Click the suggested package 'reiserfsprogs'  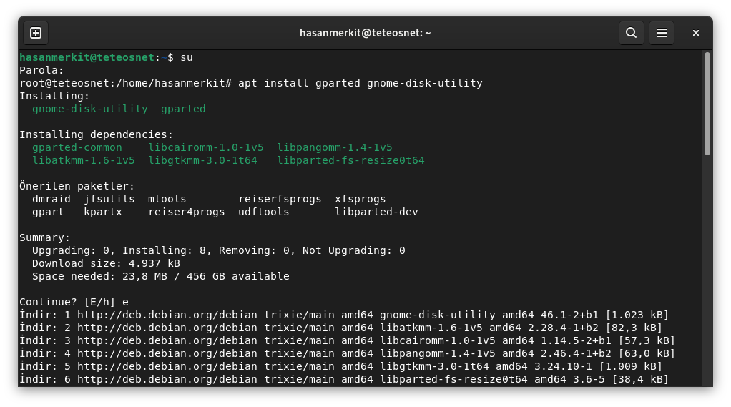point(280,199)
